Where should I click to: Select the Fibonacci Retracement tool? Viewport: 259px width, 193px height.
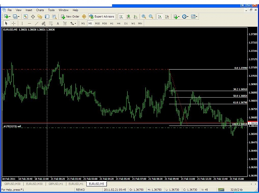click(x=51, y=24)
